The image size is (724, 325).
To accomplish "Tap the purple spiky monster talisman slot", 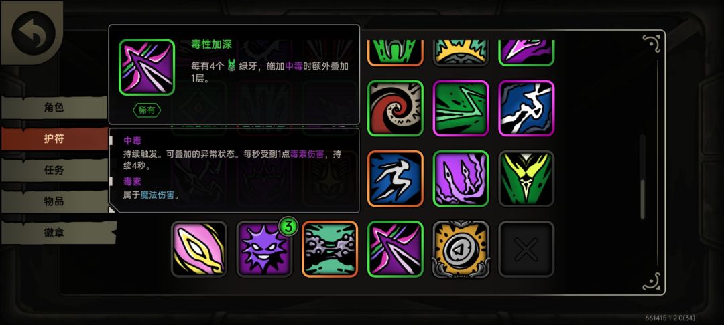I will [x=264, y=249].
